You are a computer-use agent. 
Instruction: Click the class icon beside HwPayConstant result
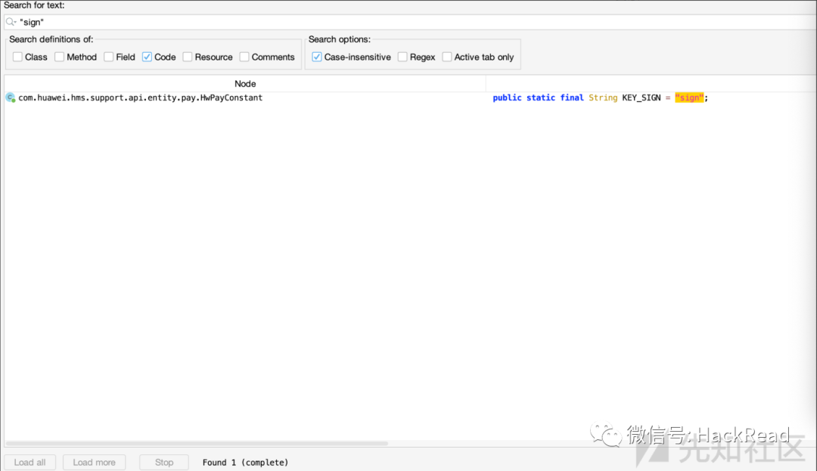[x=10, y=98]
